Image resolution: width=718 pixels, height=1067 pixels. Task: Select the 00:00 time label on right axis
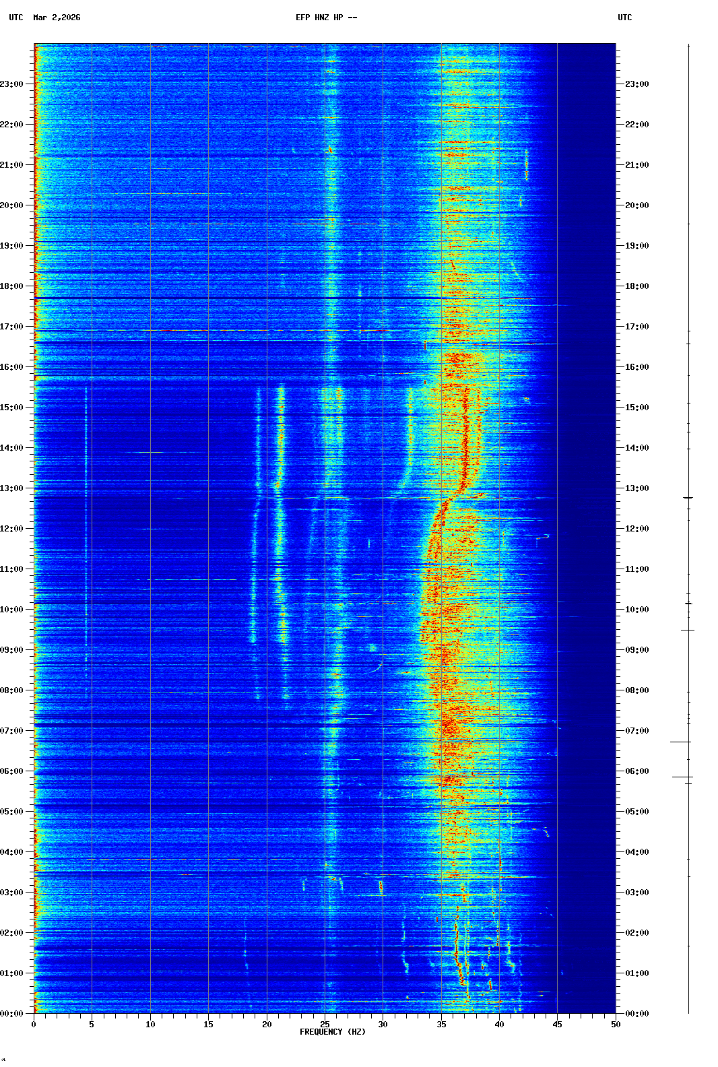coord(637,1014)
